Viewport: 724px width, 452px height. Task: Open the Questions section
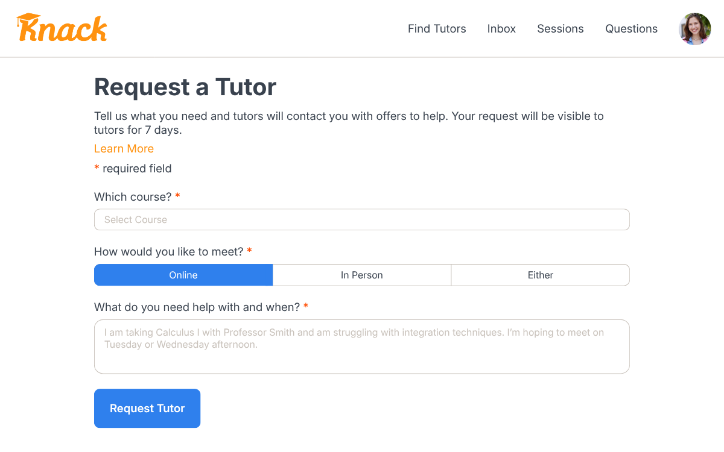pyautogui.click(x=631, y=29)
